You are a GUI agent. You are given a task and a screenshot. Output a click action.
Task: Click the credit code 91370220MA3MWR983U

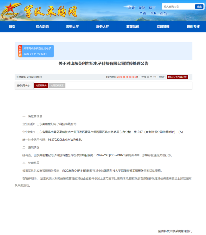pos(65,140)
